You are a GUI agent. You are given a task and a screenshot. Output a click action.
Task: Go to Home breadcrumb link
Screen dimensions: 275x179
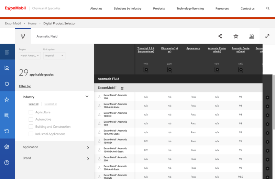pyautogui.click(x=32, y=23)
